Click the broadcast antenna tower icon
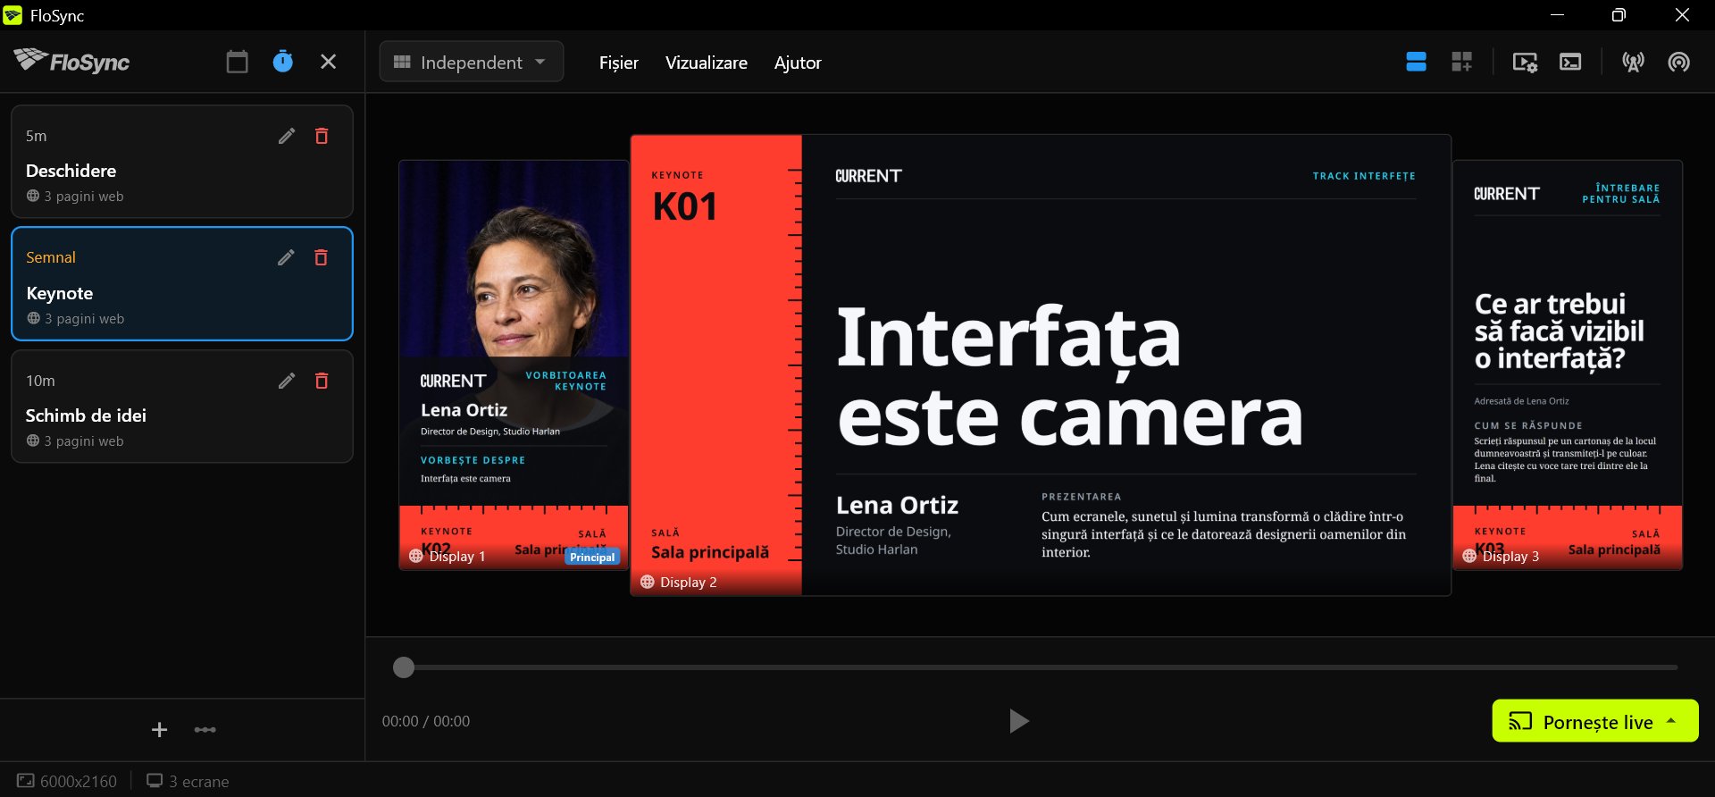This screenshot has height=797, width=1715. tap(1633, 62)
